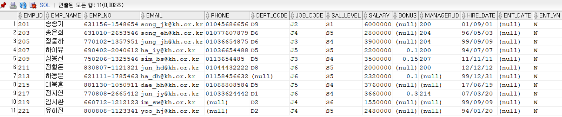Screen dimensions: 562x117
Task: Sort by EMAIL column header
Action: pyautogui.click(x=172, y=16)
